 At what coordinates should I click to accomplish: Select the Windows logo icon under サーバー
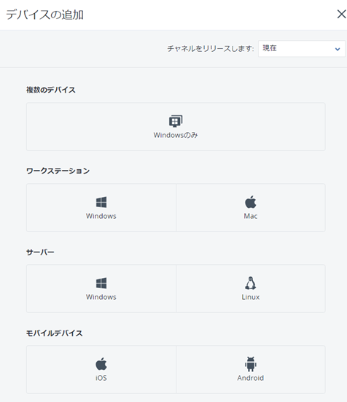tap(101, 283)
